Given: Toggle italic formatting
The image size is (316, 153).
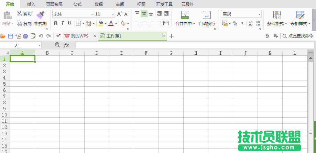Looking at the screenshot, I should pyautogui.click(x=63, y=23).
